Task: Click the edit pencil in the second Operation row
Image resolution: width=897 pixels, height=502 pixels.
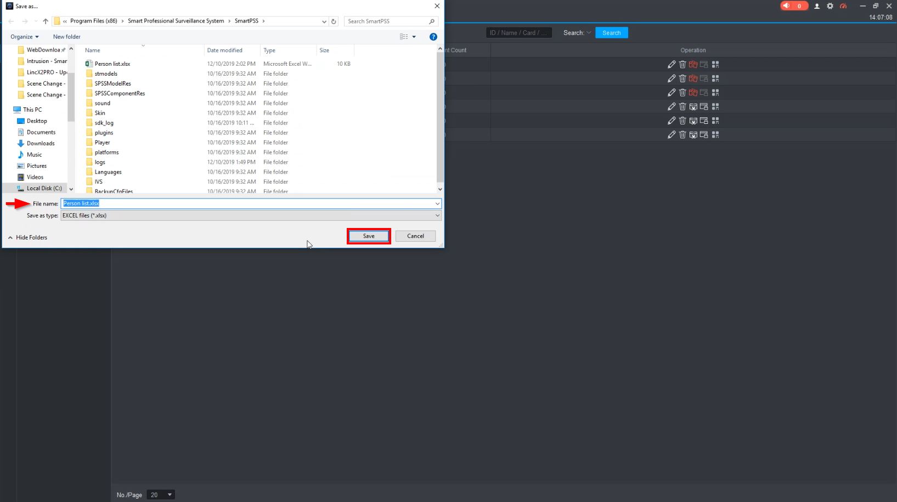Action: 672,78
